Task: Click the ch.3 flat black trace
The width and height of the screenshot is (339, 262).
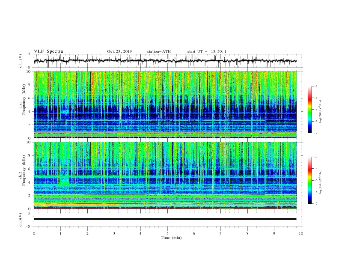Action: click(x=165, y=219)
